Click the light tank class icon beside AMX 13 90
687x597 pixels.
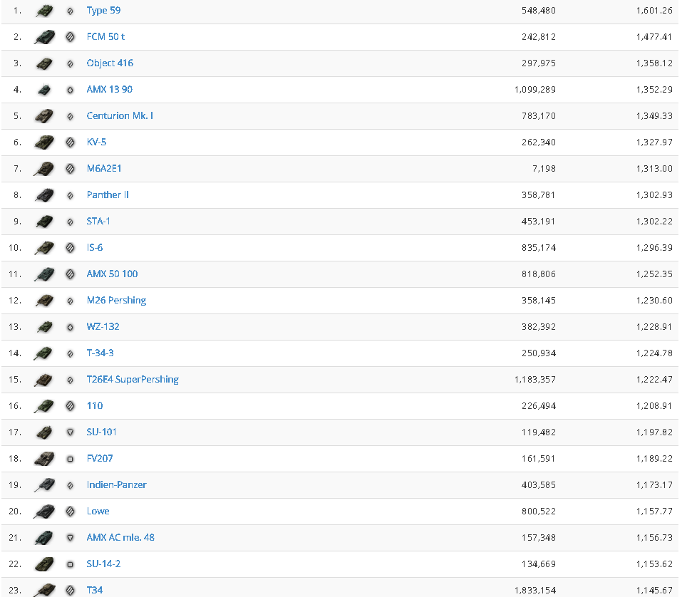(70, 90)
